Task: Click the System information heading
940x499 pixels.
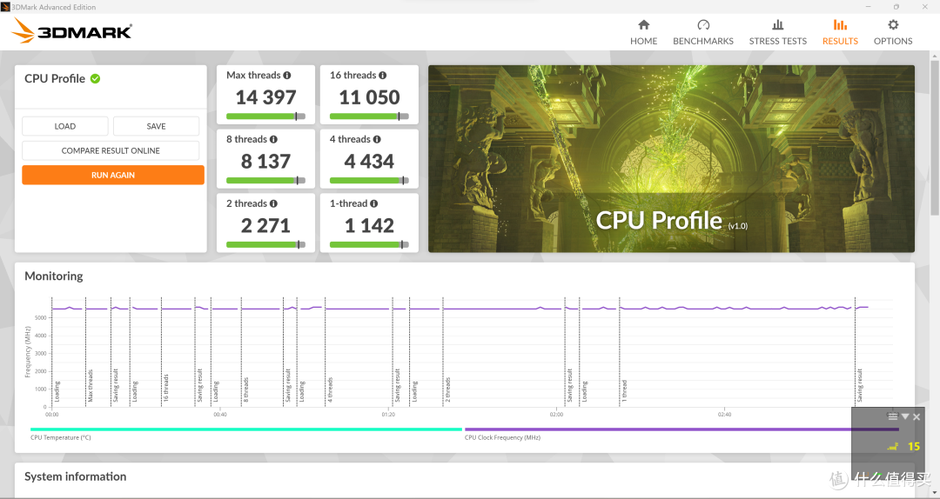Action: [x=76, y=477]
